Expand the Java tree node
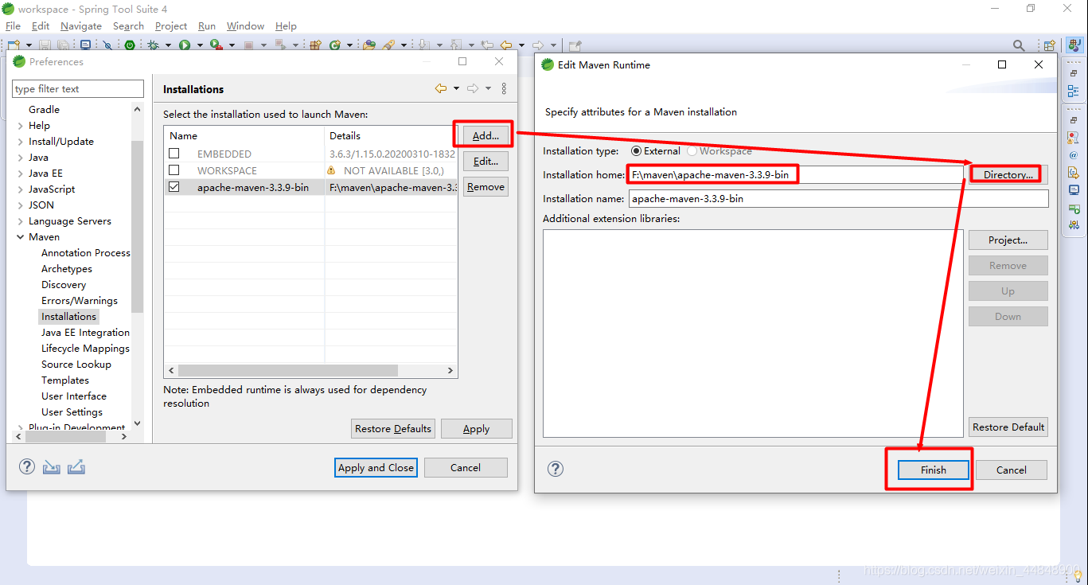The image size is (1088, 585). [20, 158]
